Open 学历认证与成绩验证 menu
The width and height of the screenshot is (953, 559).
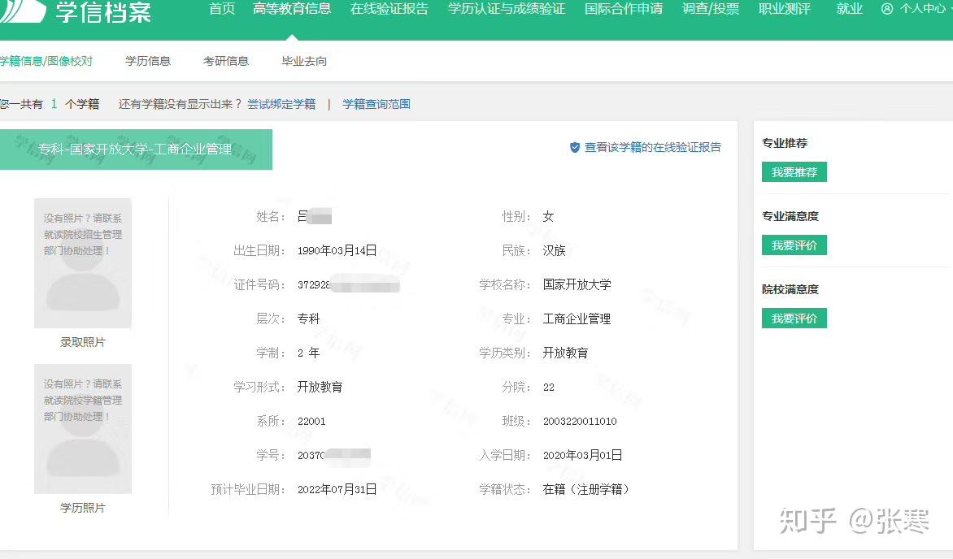(x=507, y=8)
